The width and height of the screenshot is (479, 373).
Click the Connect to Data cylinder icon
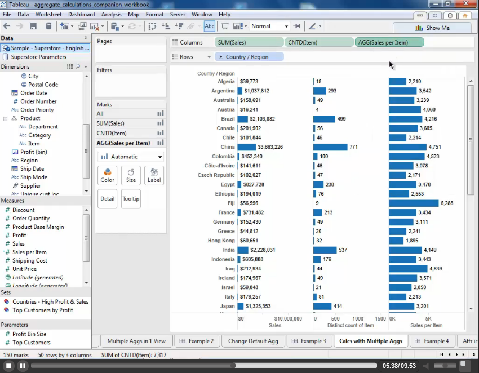pos(48,26)
